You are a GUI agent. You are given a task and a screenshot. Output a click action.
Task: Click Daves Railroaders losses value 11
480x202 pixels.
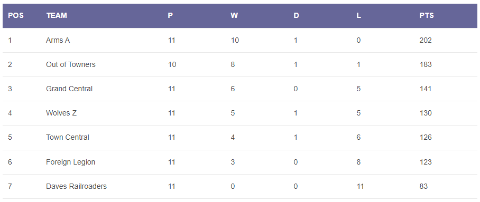tap(360, 186)
